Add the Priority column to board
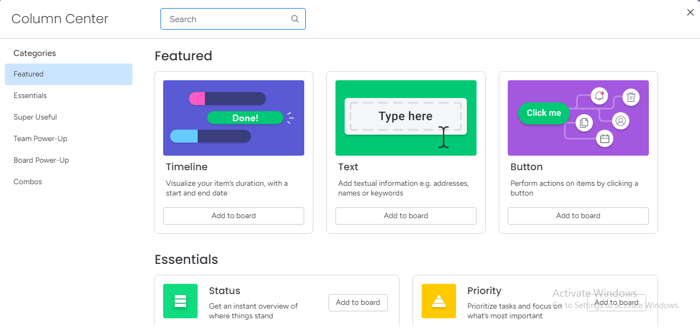This screenshot has height=328, width=700. (617, 303)
